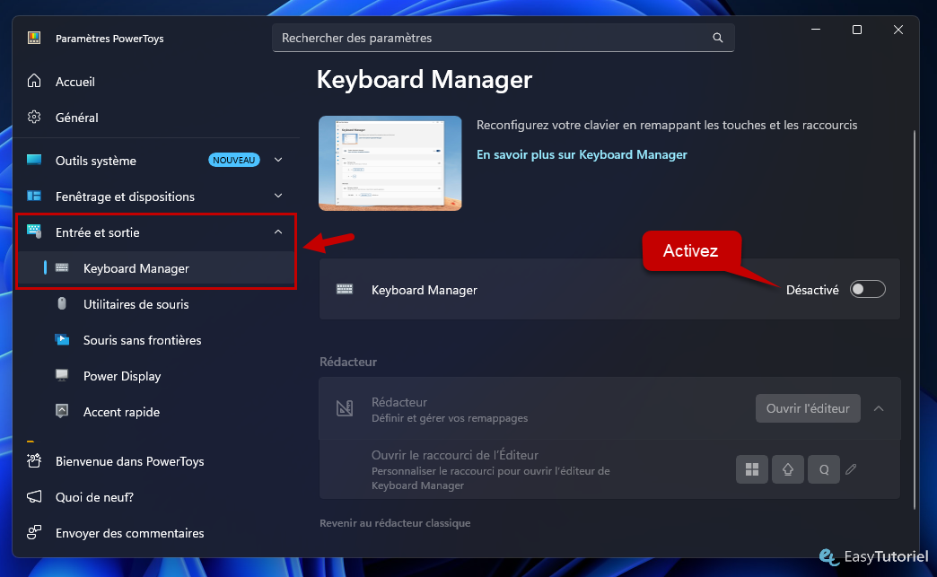937x577 pixels.
Task: Click the search magnifier icon
Action: tap(718, 38)
